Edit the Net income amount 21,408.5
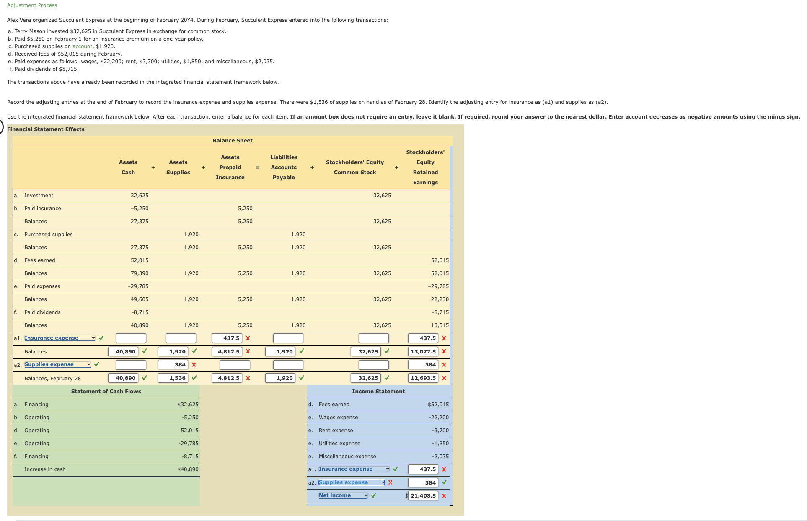The image size is (807, 521). click(x=423, y=496)
